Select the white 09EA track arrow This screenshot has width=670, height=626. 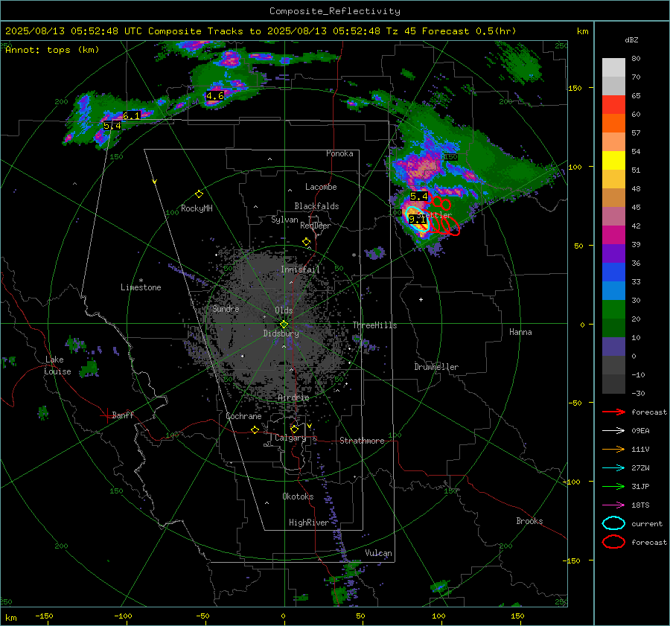(613, 430)
